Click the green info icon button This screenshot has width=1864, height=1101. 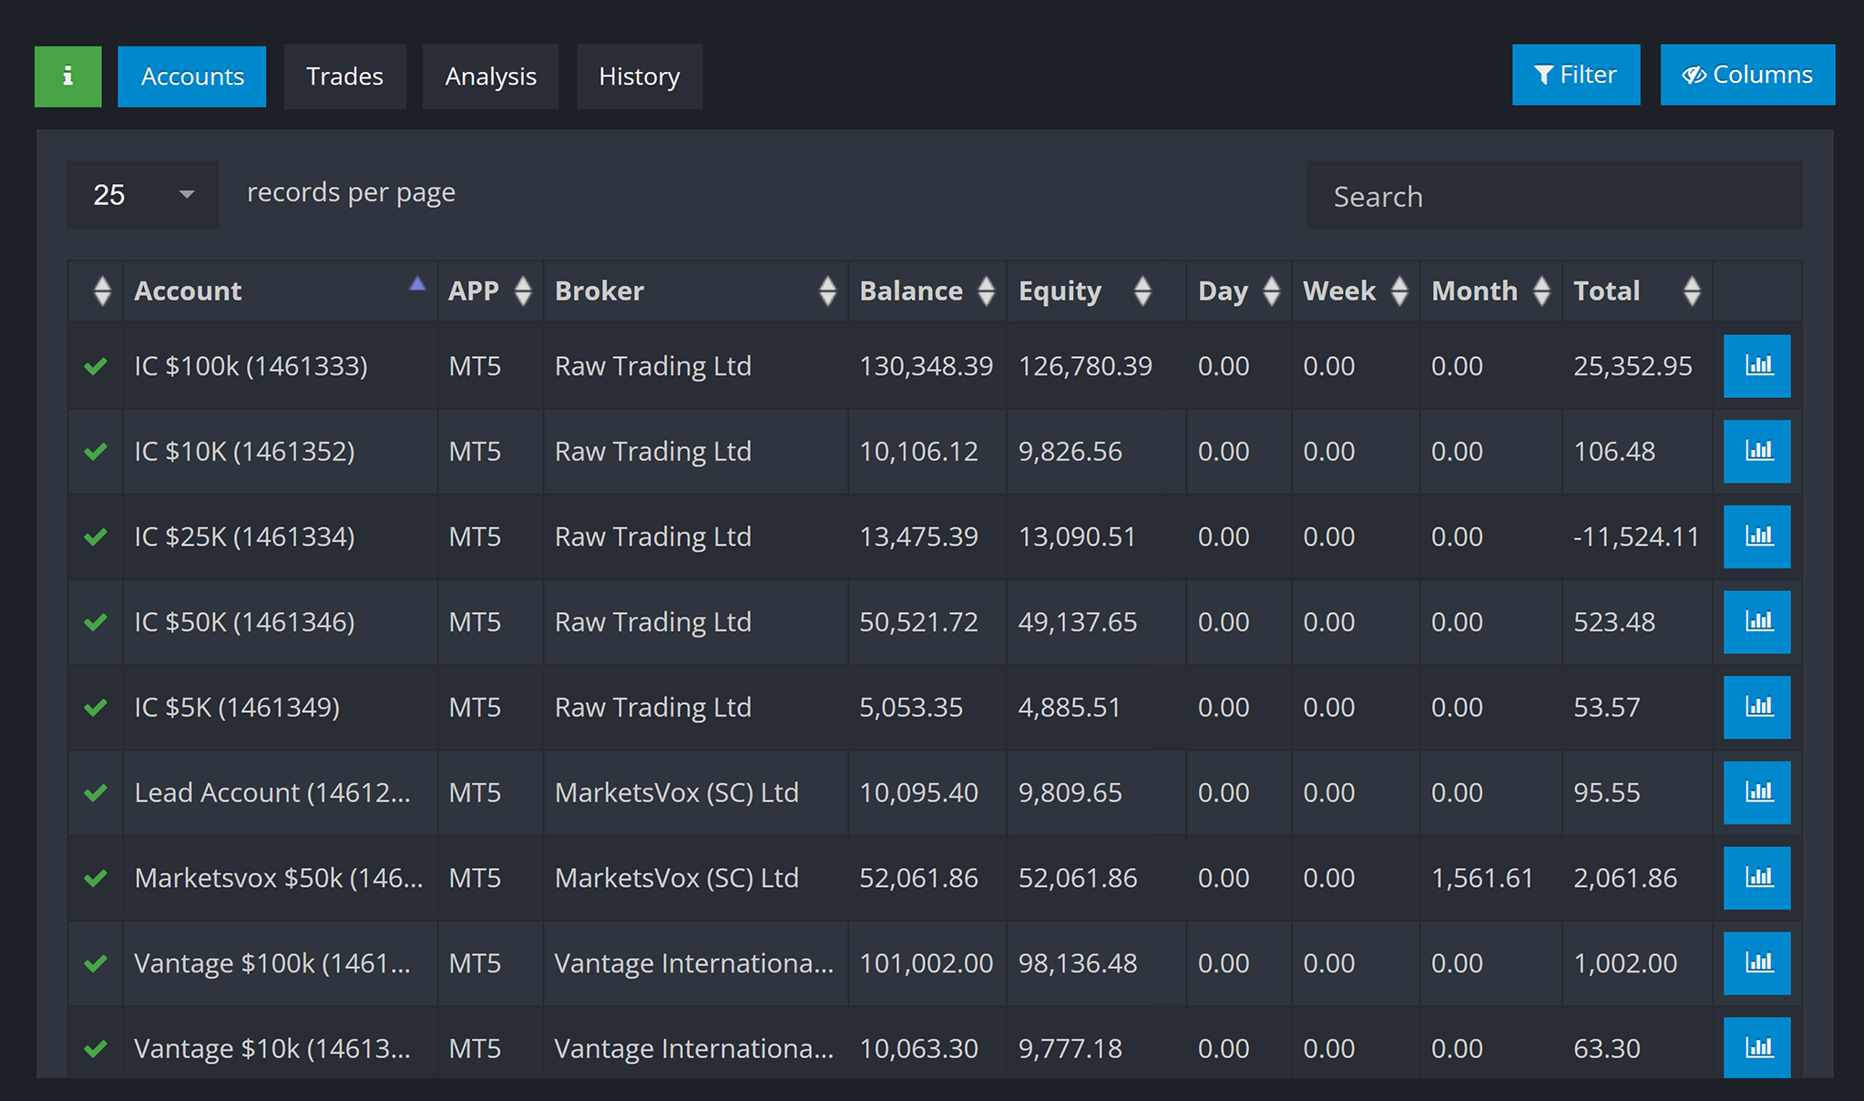pyautogui.click(x=68, y=76)
